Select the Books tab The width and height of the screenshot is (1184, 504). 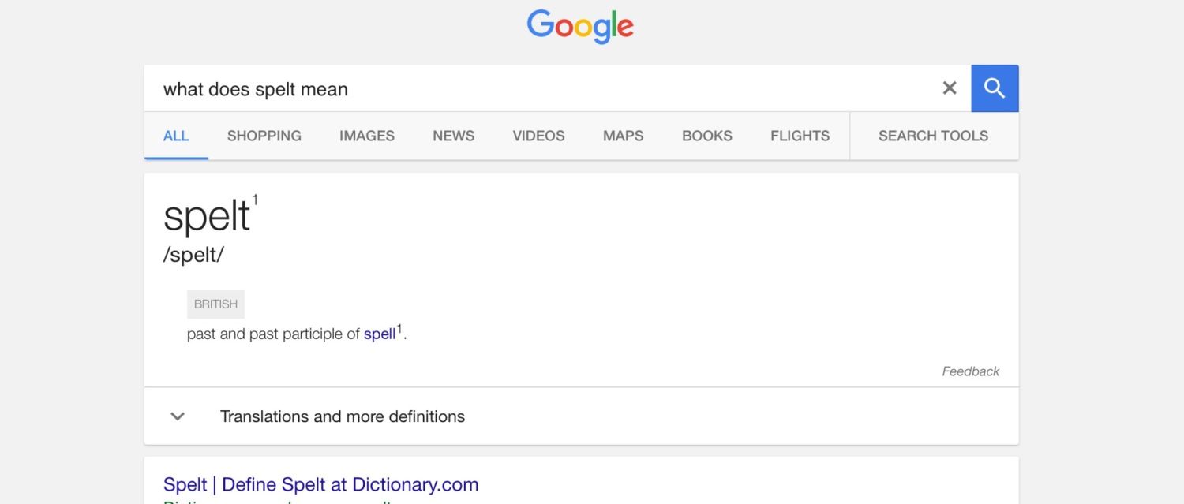coord(707,136)
